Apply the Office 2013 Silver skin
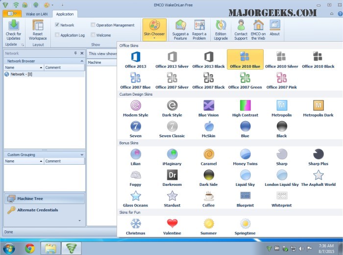The height and width of the screenshot is (255, 343). tap(172, 59)
